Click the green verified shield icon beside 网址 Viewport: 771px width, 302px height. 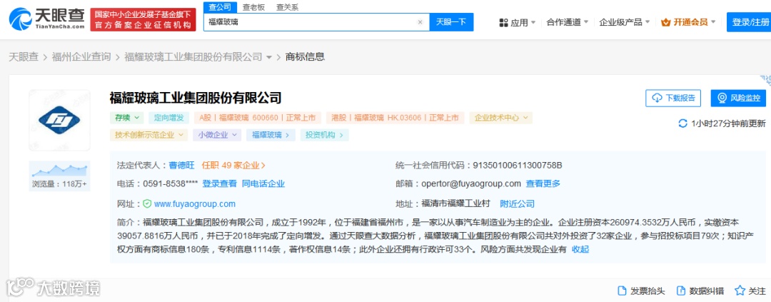(x=147, y=203)
